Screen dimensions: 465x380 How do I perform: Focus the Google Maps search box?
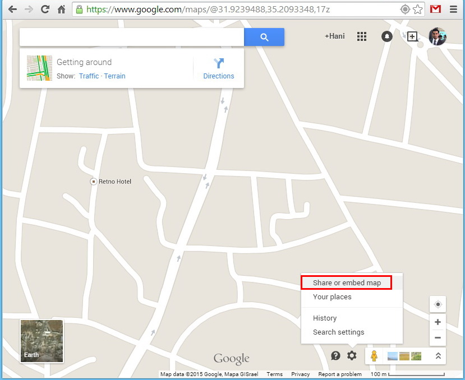(132, 37)
